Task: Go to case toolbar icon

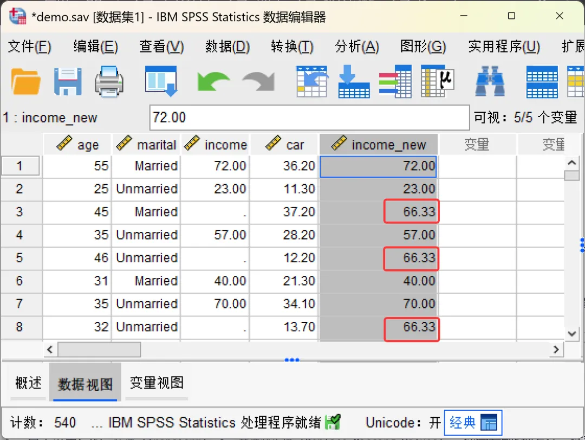Action: point(312,81)
